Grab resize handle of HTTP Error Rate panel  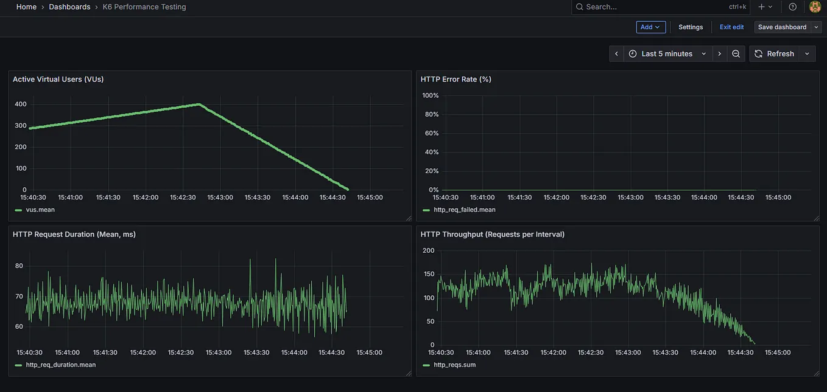pyautogui.click(x=817, y=218)
